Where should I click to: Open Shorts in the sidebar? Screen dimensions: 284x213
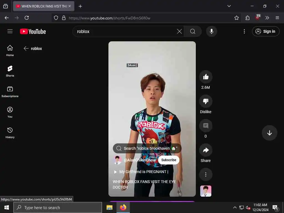(x=10, y=71)
